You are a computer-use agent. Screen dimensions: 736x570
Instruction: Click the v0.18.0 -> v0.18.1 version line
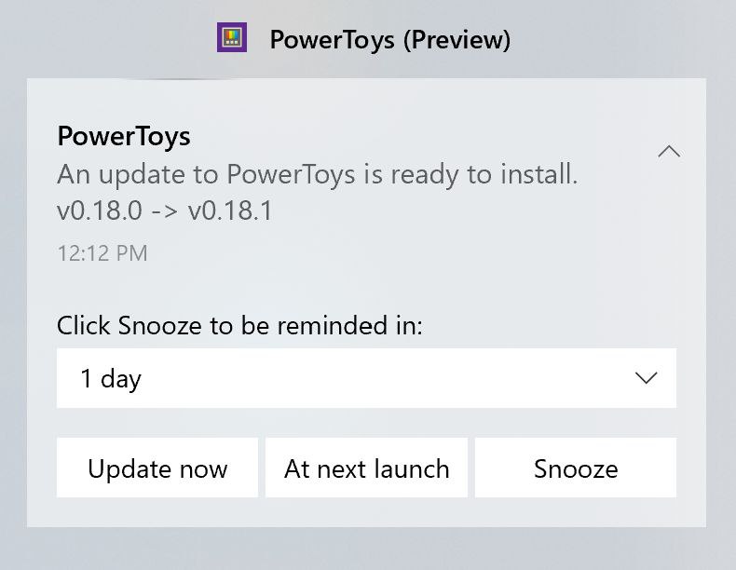pyautogui.click(x=165, y=210)
